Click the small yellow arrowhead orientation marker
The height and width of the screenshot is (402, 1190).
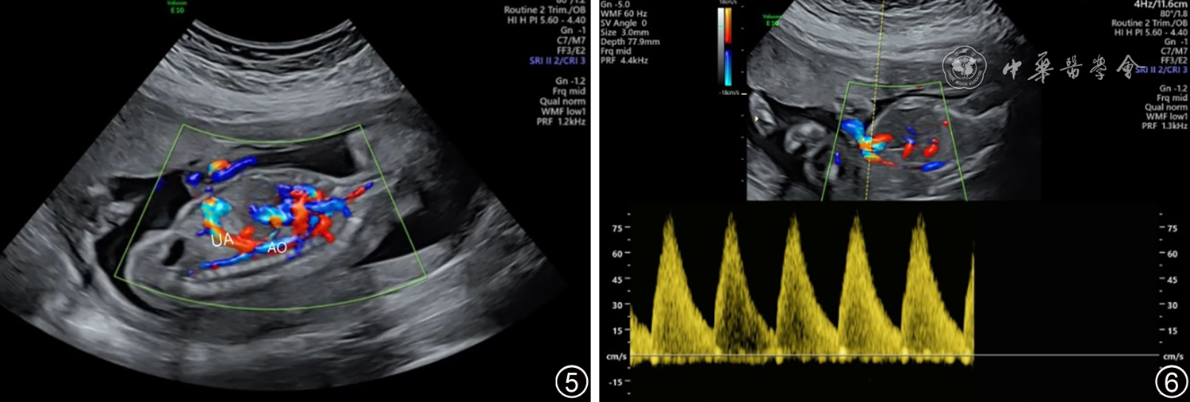[758, 120]
